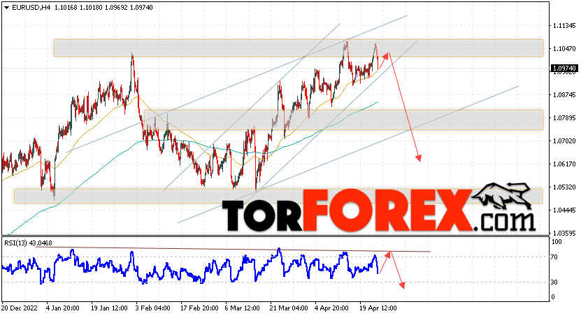Click the 1.03595 price axis label
The width and height of the screenshot is (581, 316).
pos(564,233)
